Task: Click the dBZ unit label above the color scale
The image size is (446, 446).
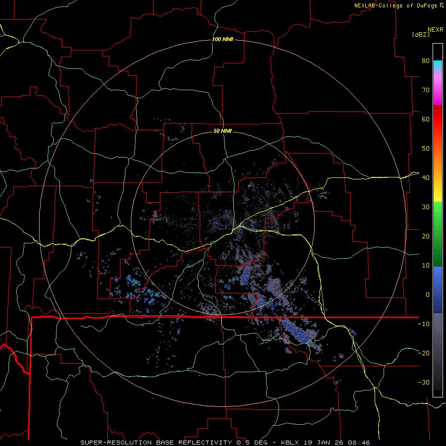Action: (421, 35)
